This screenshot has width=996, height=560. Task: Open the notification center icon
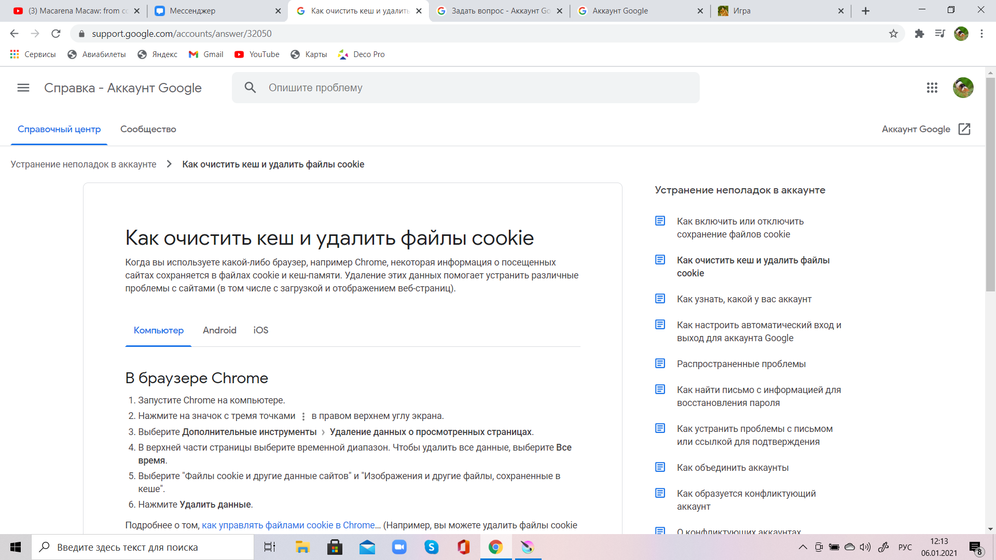(x=975, y=548)
